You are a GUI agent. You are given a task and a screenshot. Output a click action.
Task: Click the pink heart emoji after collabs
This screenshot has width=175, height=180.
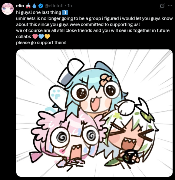35,36
